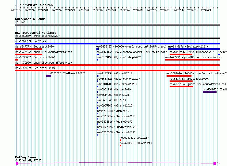Screen dimensions: 227x166
Task: Click the nsv6541682 variant label
Action: (215, 89)
